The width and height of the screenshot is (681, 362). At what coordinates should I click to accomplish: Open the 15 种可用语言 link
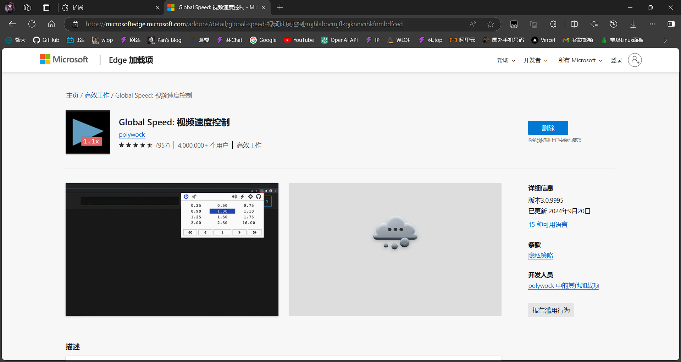548,225
